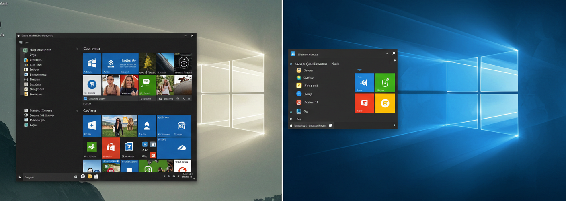Expand the second tile group chevron in left window
The width and height of the screenshot is (566, 201).
(78, 111)
